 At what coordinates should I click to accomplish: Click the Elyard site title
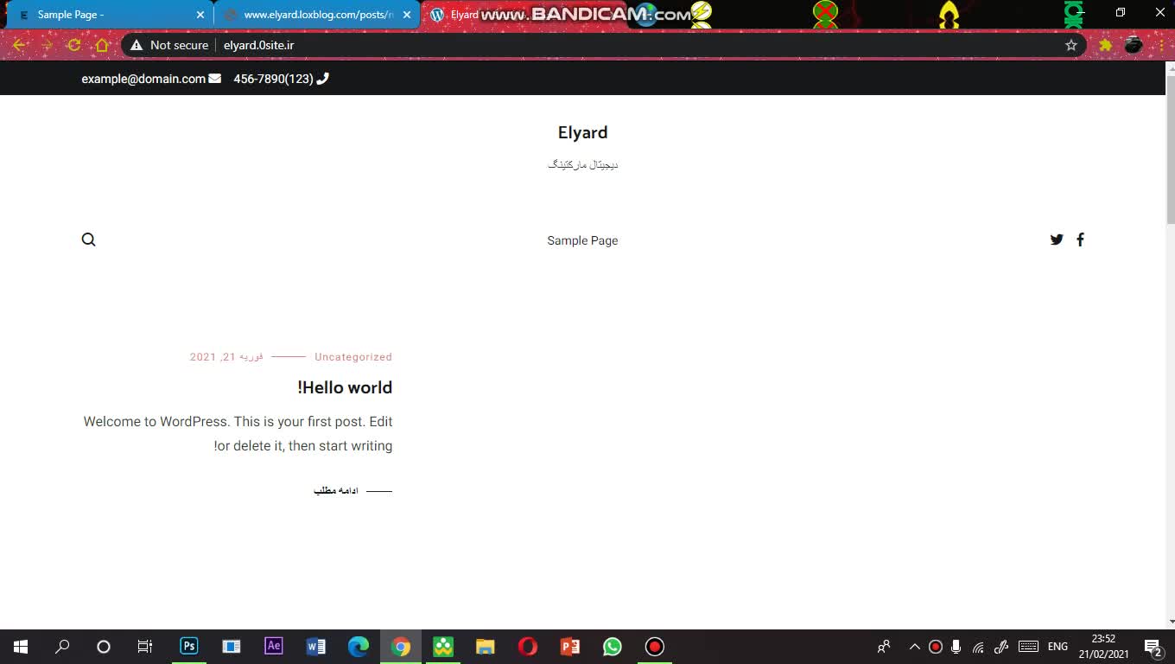582,132
